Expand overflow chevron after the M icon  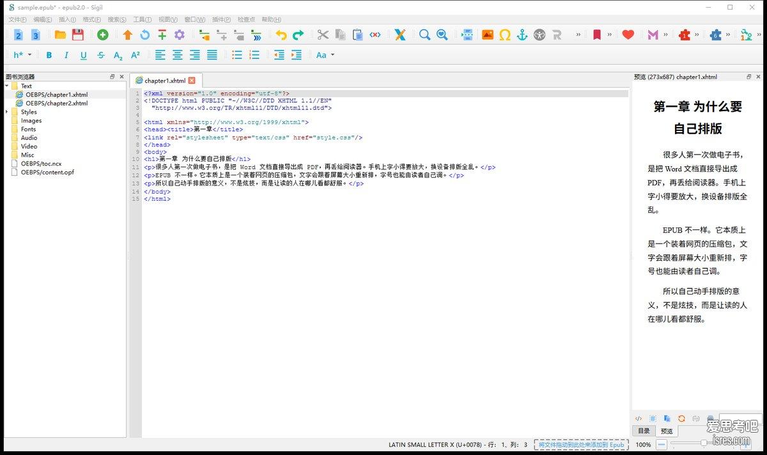665,35
